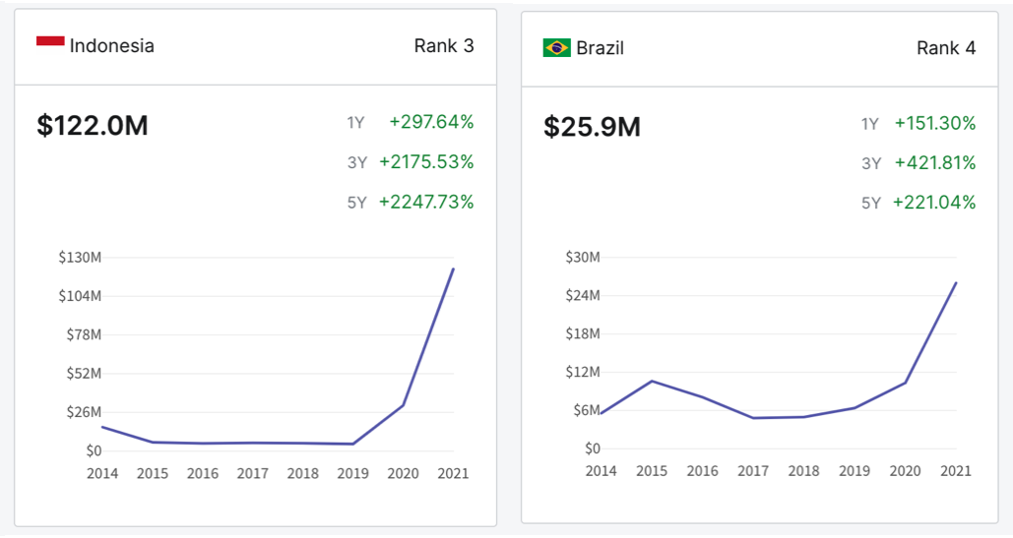The width and height of the screenshot is (1013, 538).
Task: Click the 2017 x-axis label on Indonesia's chart
Action: pos(253,473)
